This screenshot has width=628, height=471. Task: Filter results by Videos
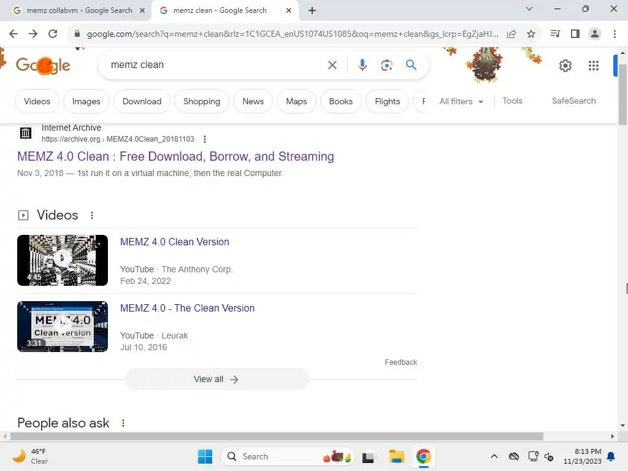(37, 101)
